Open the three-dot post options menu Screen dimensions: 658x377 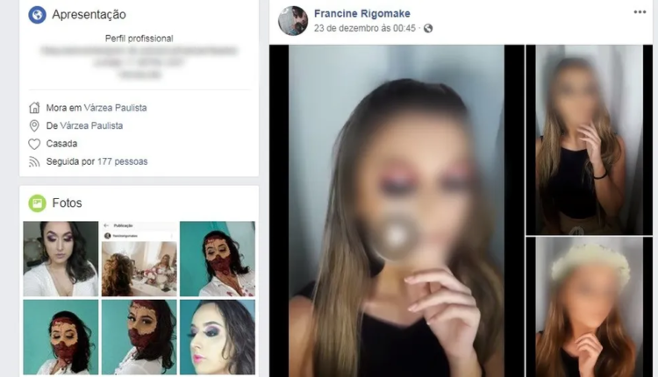640,12
